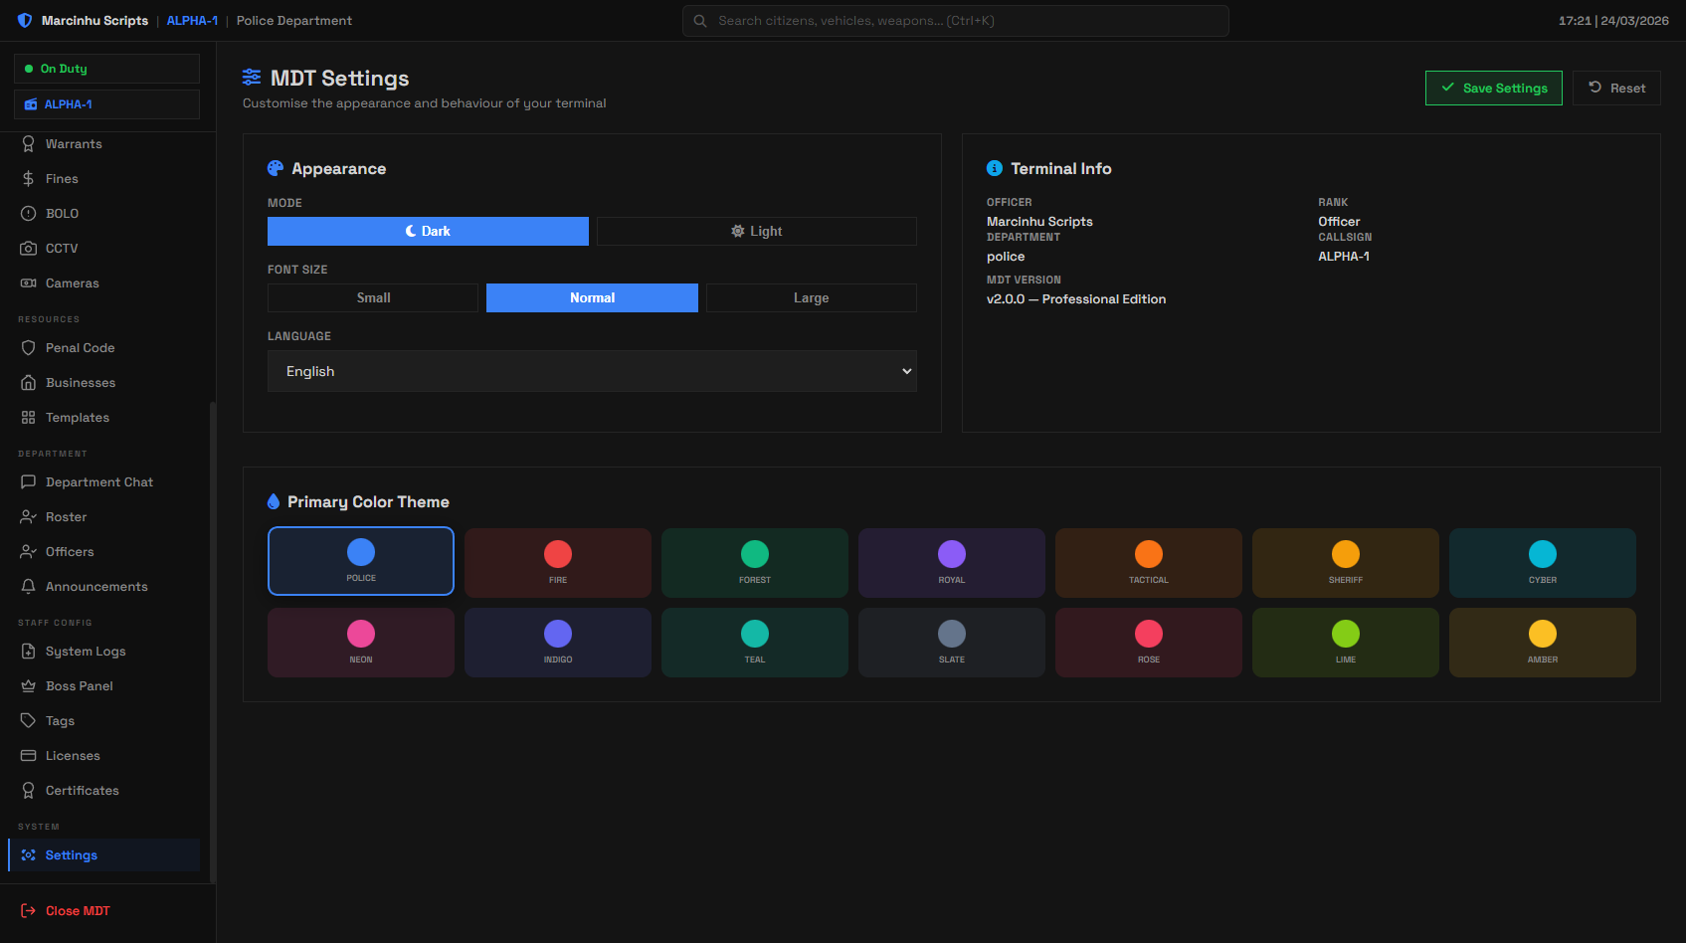Pick the Royal purple theme swatch
The height and width of the screenshot is (943, 1686).
tap(952, 563)
